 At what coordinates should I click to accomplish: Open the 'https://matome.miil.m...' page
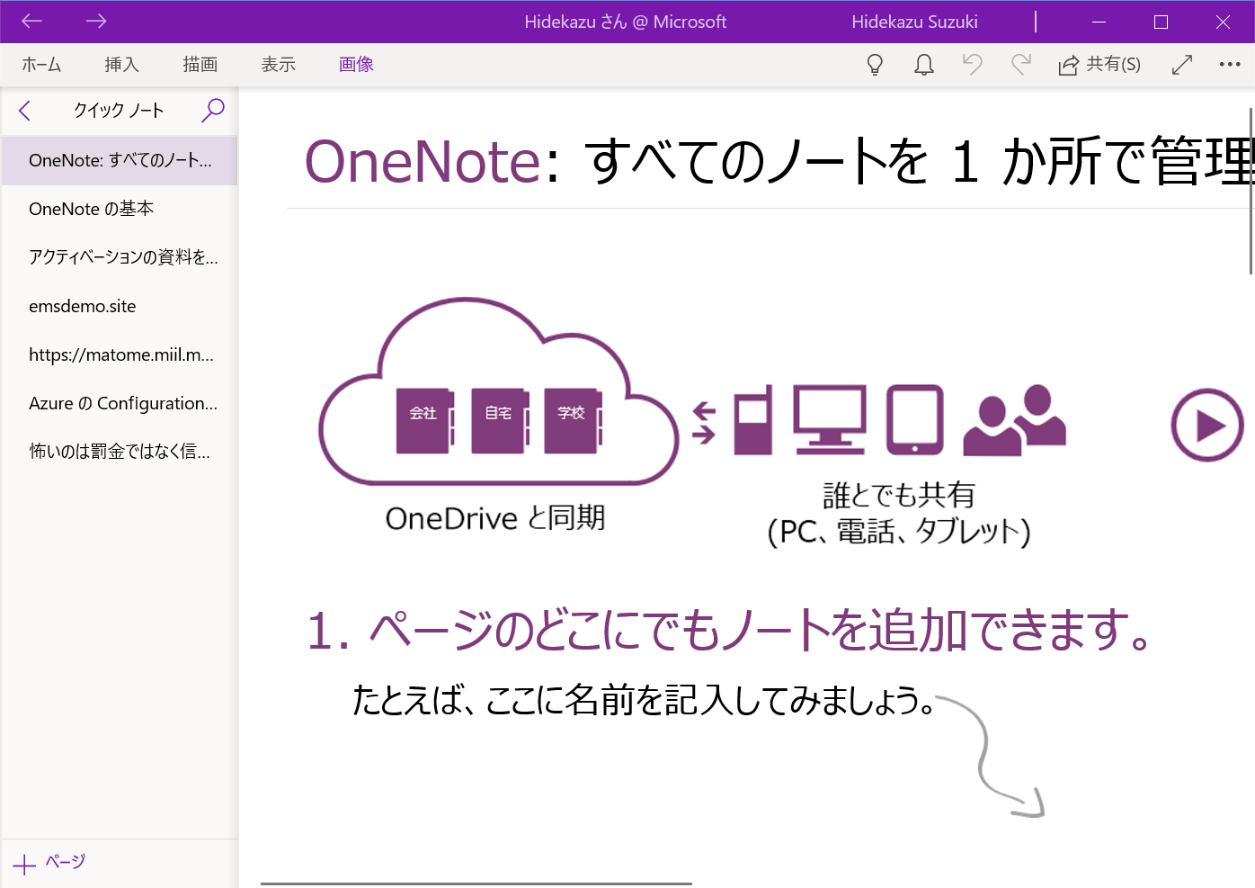(x=120, y=354)
